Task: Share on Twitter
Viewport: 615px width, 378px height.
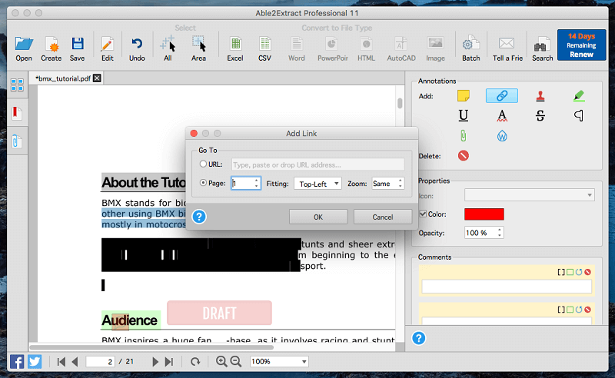Action: [x=35, y=362]
